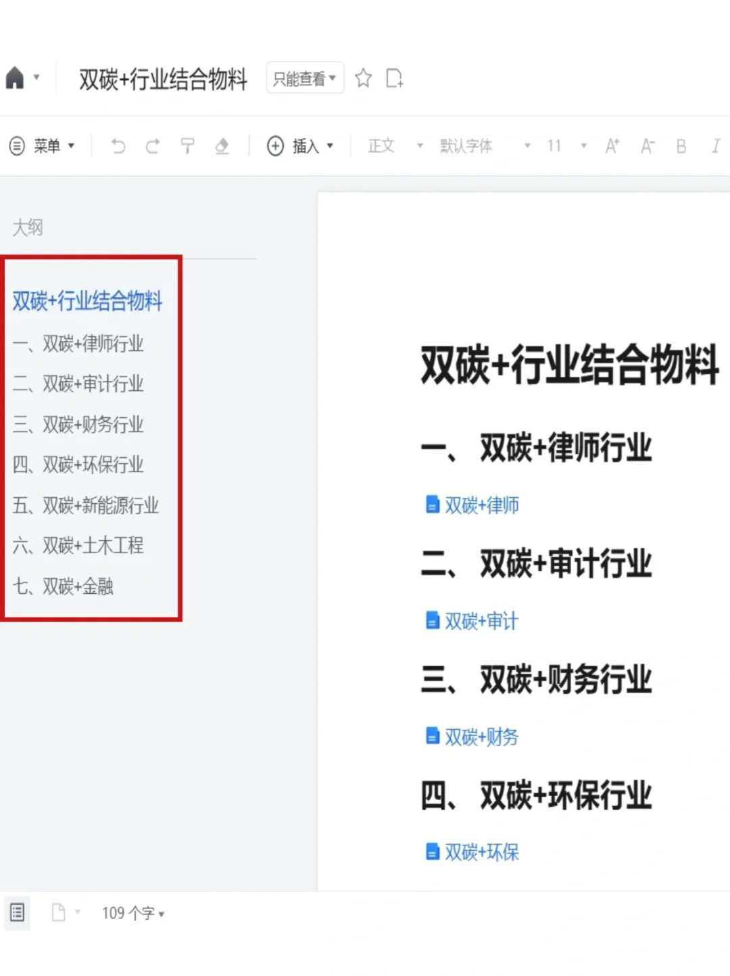Open the 109 个字 word count dropdown
The height and width of the screenshot is (976, 730).
(x=133, y=913)
